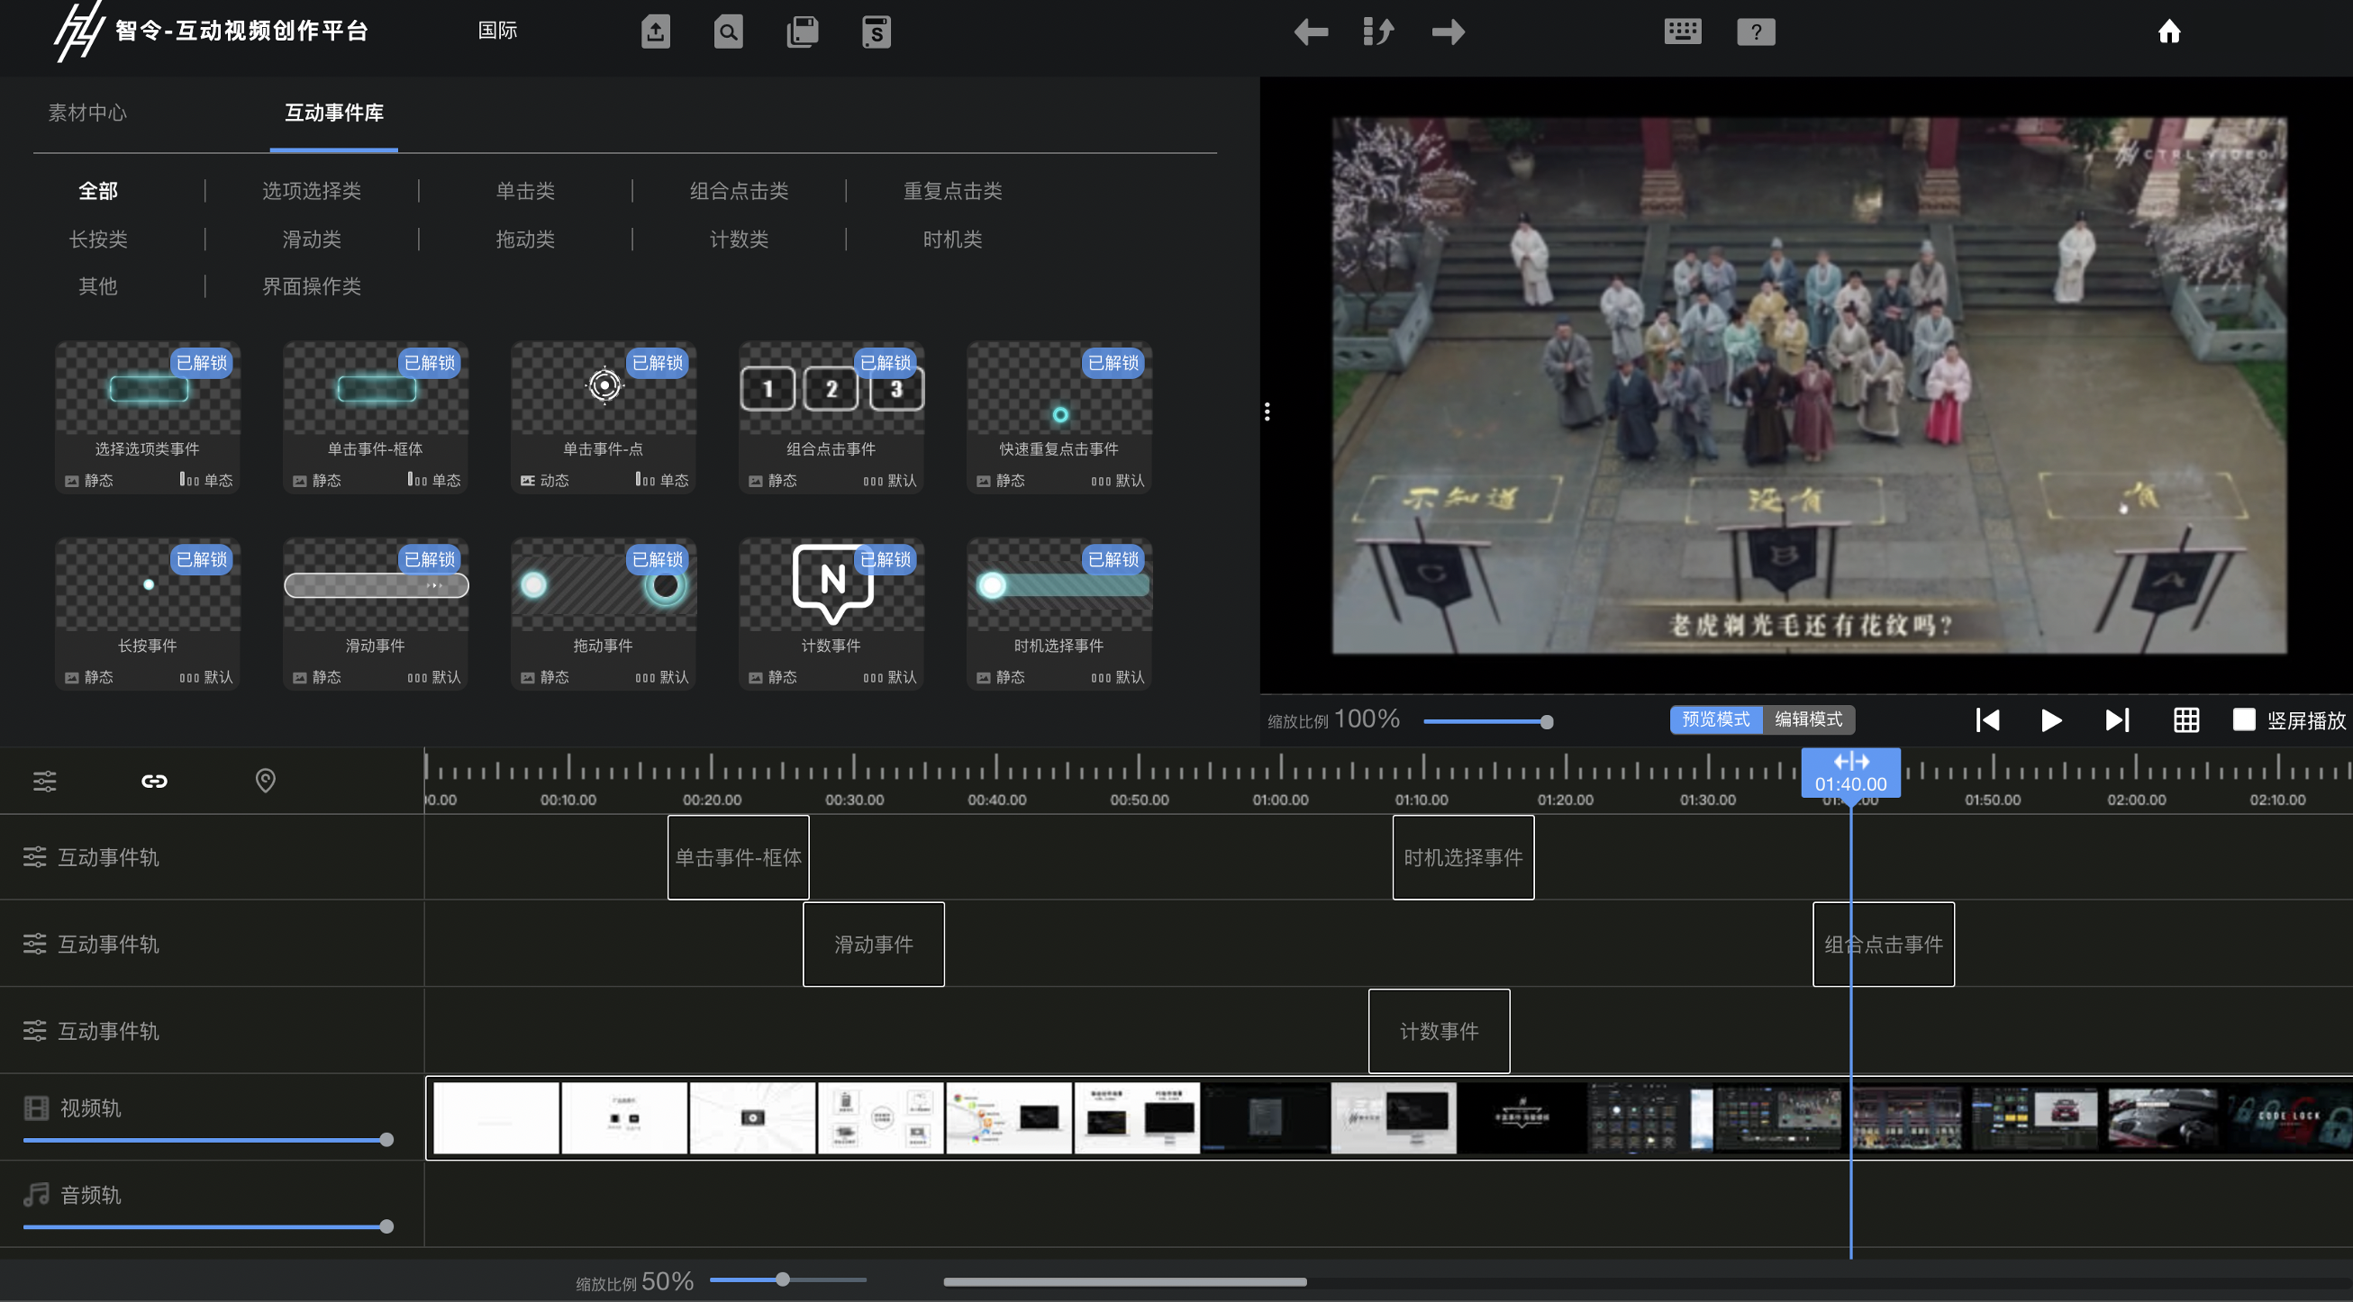This screenshot has height=1302, width=2353.
Task: Click settings icon of first 互动事件轨
Action: 35,857
